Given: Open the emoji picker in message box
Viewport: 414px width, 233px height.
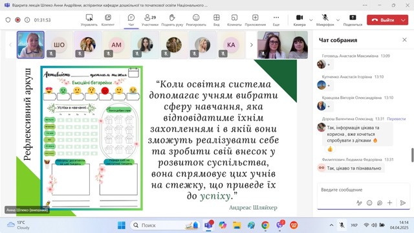Looking at the screenshot, I should (x=369, y=203).
